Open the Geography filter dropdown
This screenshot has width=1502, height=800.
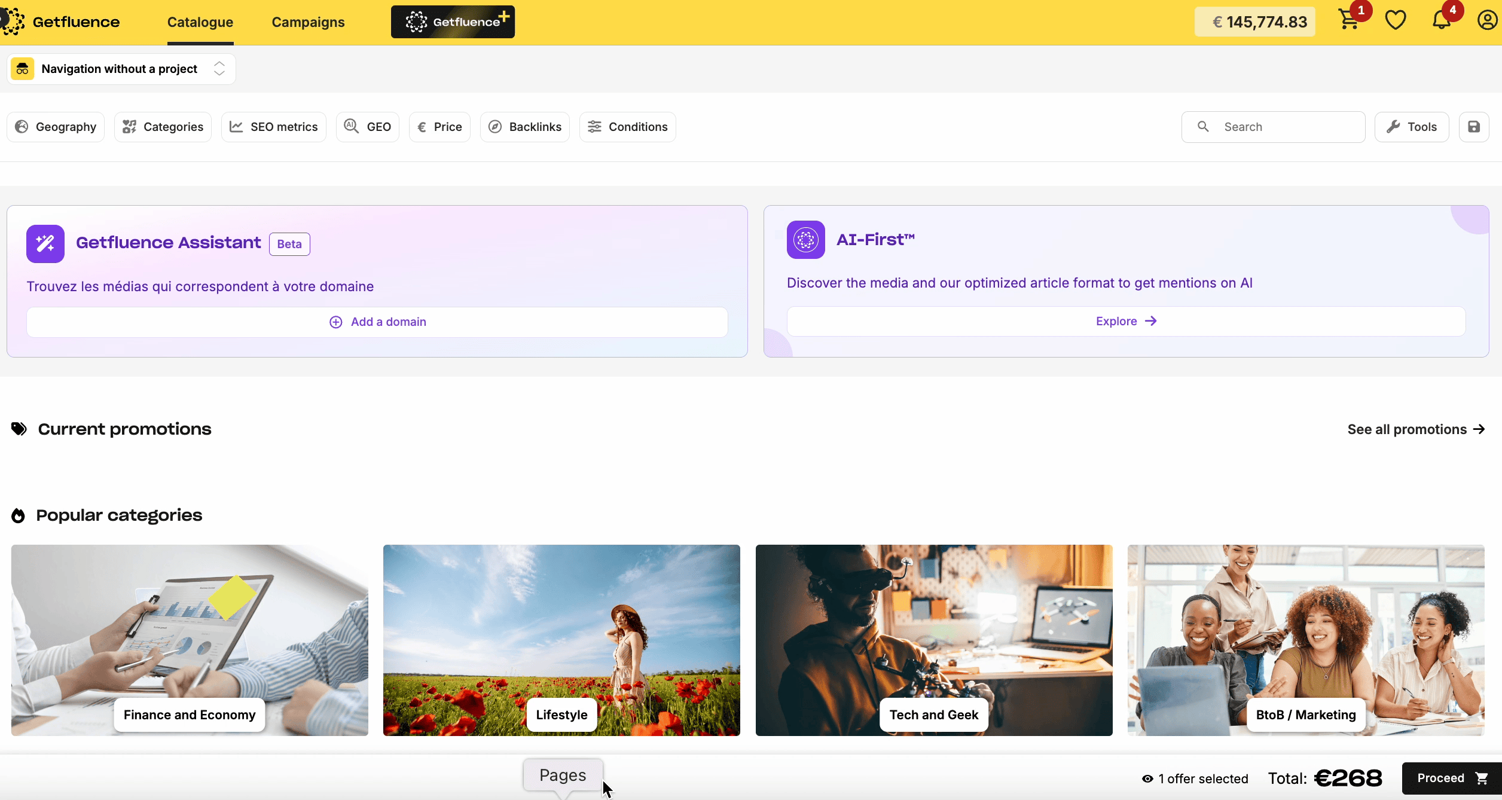coord(56,127)
